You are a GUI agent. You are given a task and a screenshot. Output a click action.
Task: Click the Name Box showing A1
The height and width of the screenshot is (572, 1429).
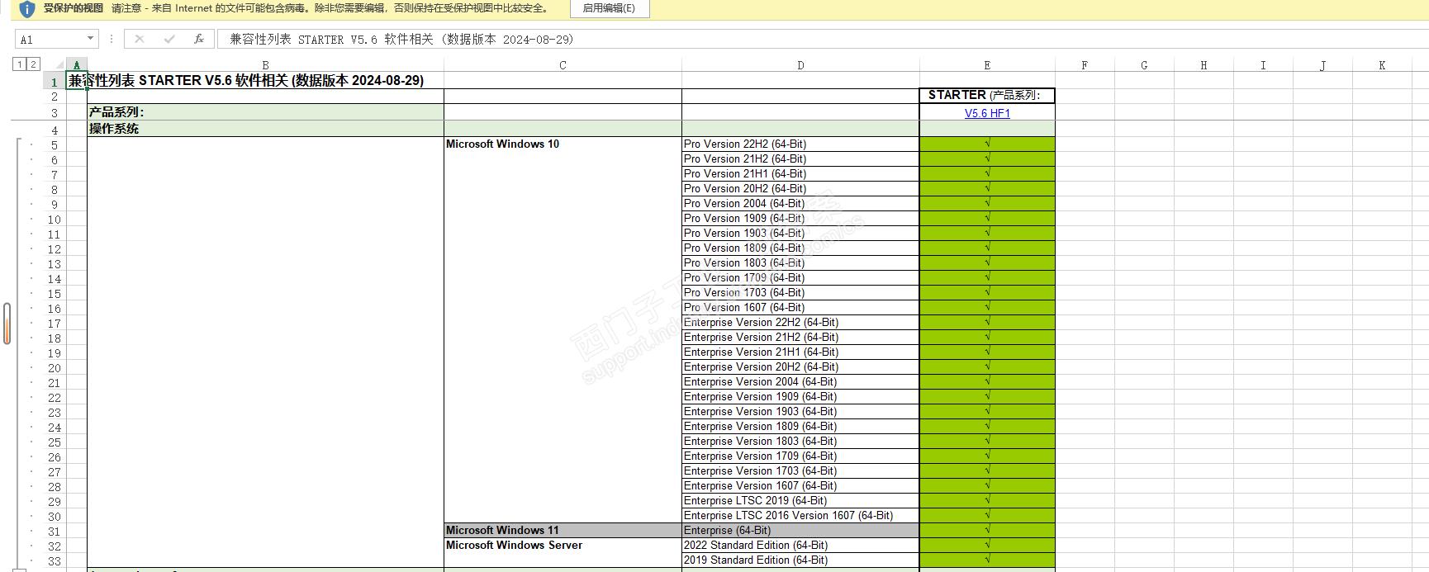(x=50, y=39)
